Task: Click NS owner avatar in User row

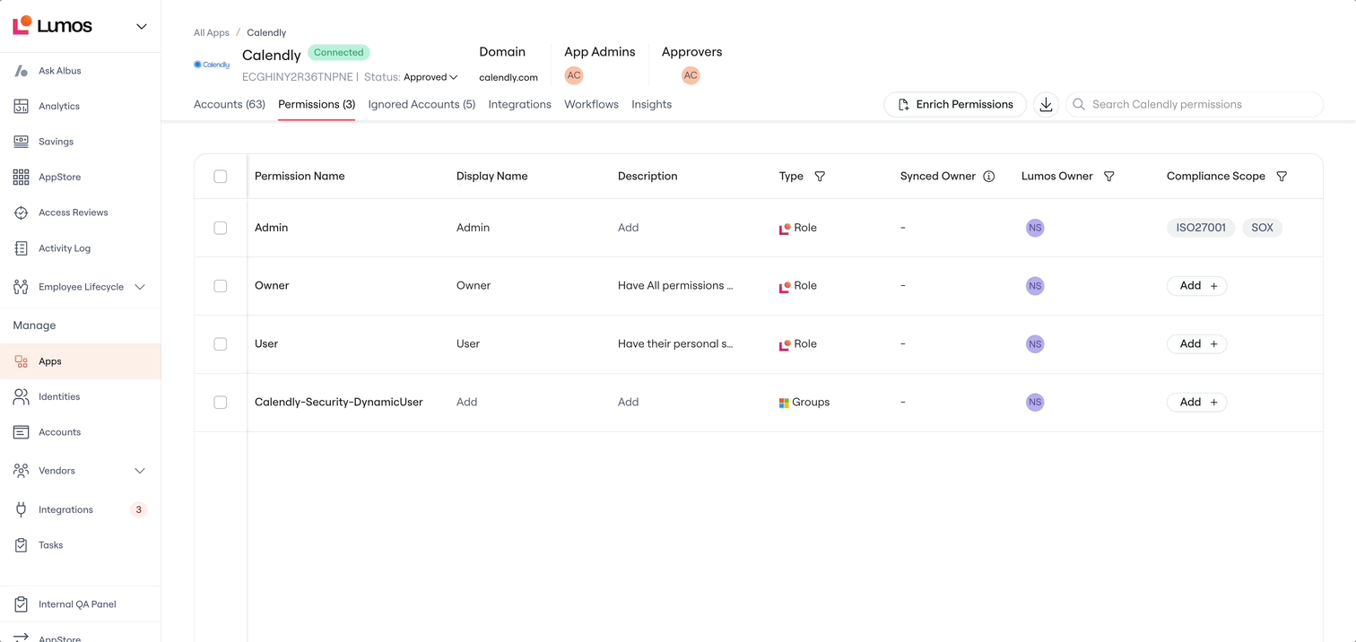Action: click(1035, 344)
